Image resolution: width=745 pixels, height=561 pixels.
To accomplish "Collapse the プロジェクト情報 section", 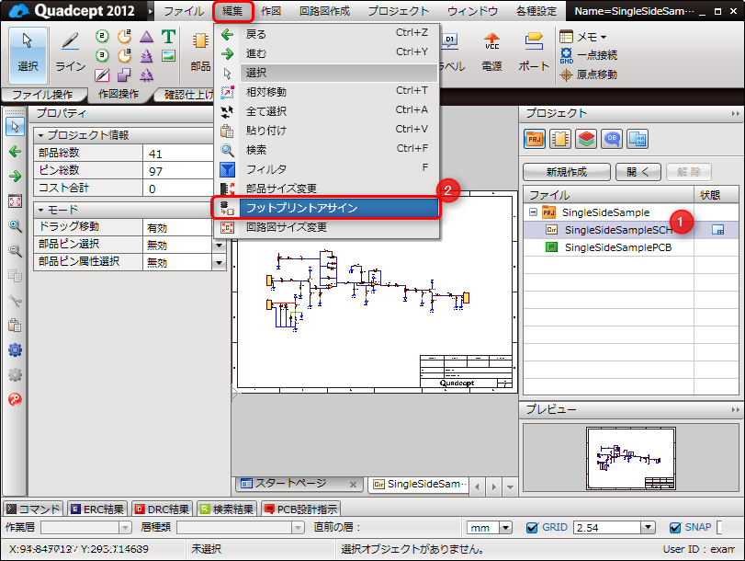I will coord(40,135).
